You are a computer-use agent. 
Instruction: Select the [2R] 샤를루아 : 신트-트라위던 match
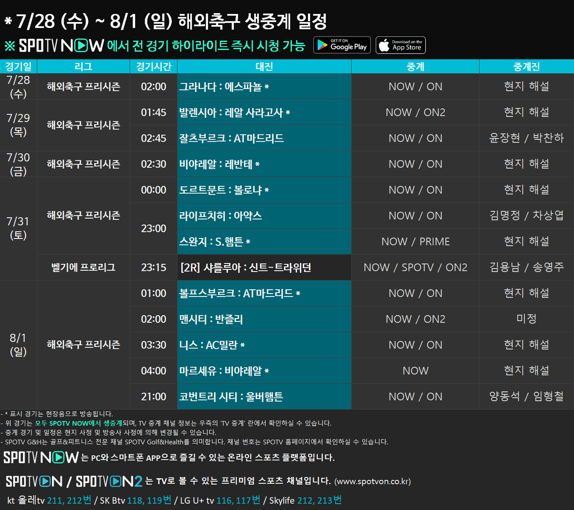(246, 268)
